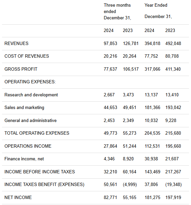This screenshot has width=191, height=205.
Task: Click G&A value 9,228
Action: click(171, 120)
